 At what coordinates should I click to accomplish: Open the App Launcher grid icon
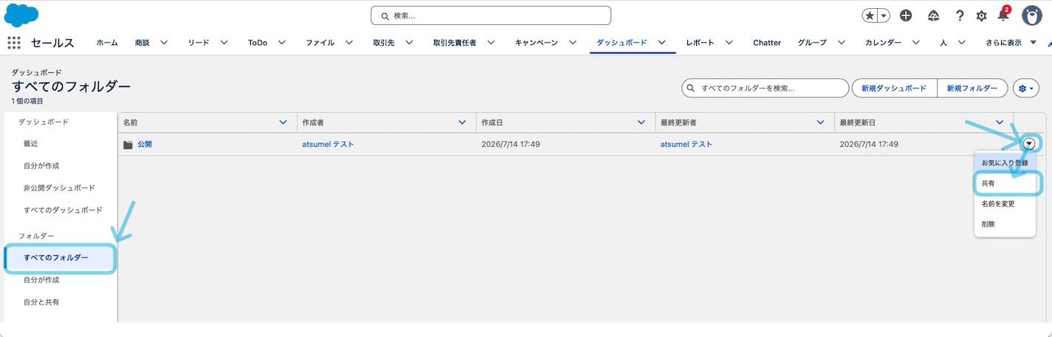(x=14, y=43)
